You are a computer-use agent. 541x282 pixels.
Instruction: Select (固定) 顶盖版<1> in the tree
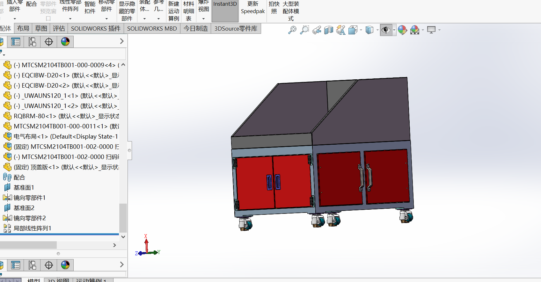click(x=61, y=167)
